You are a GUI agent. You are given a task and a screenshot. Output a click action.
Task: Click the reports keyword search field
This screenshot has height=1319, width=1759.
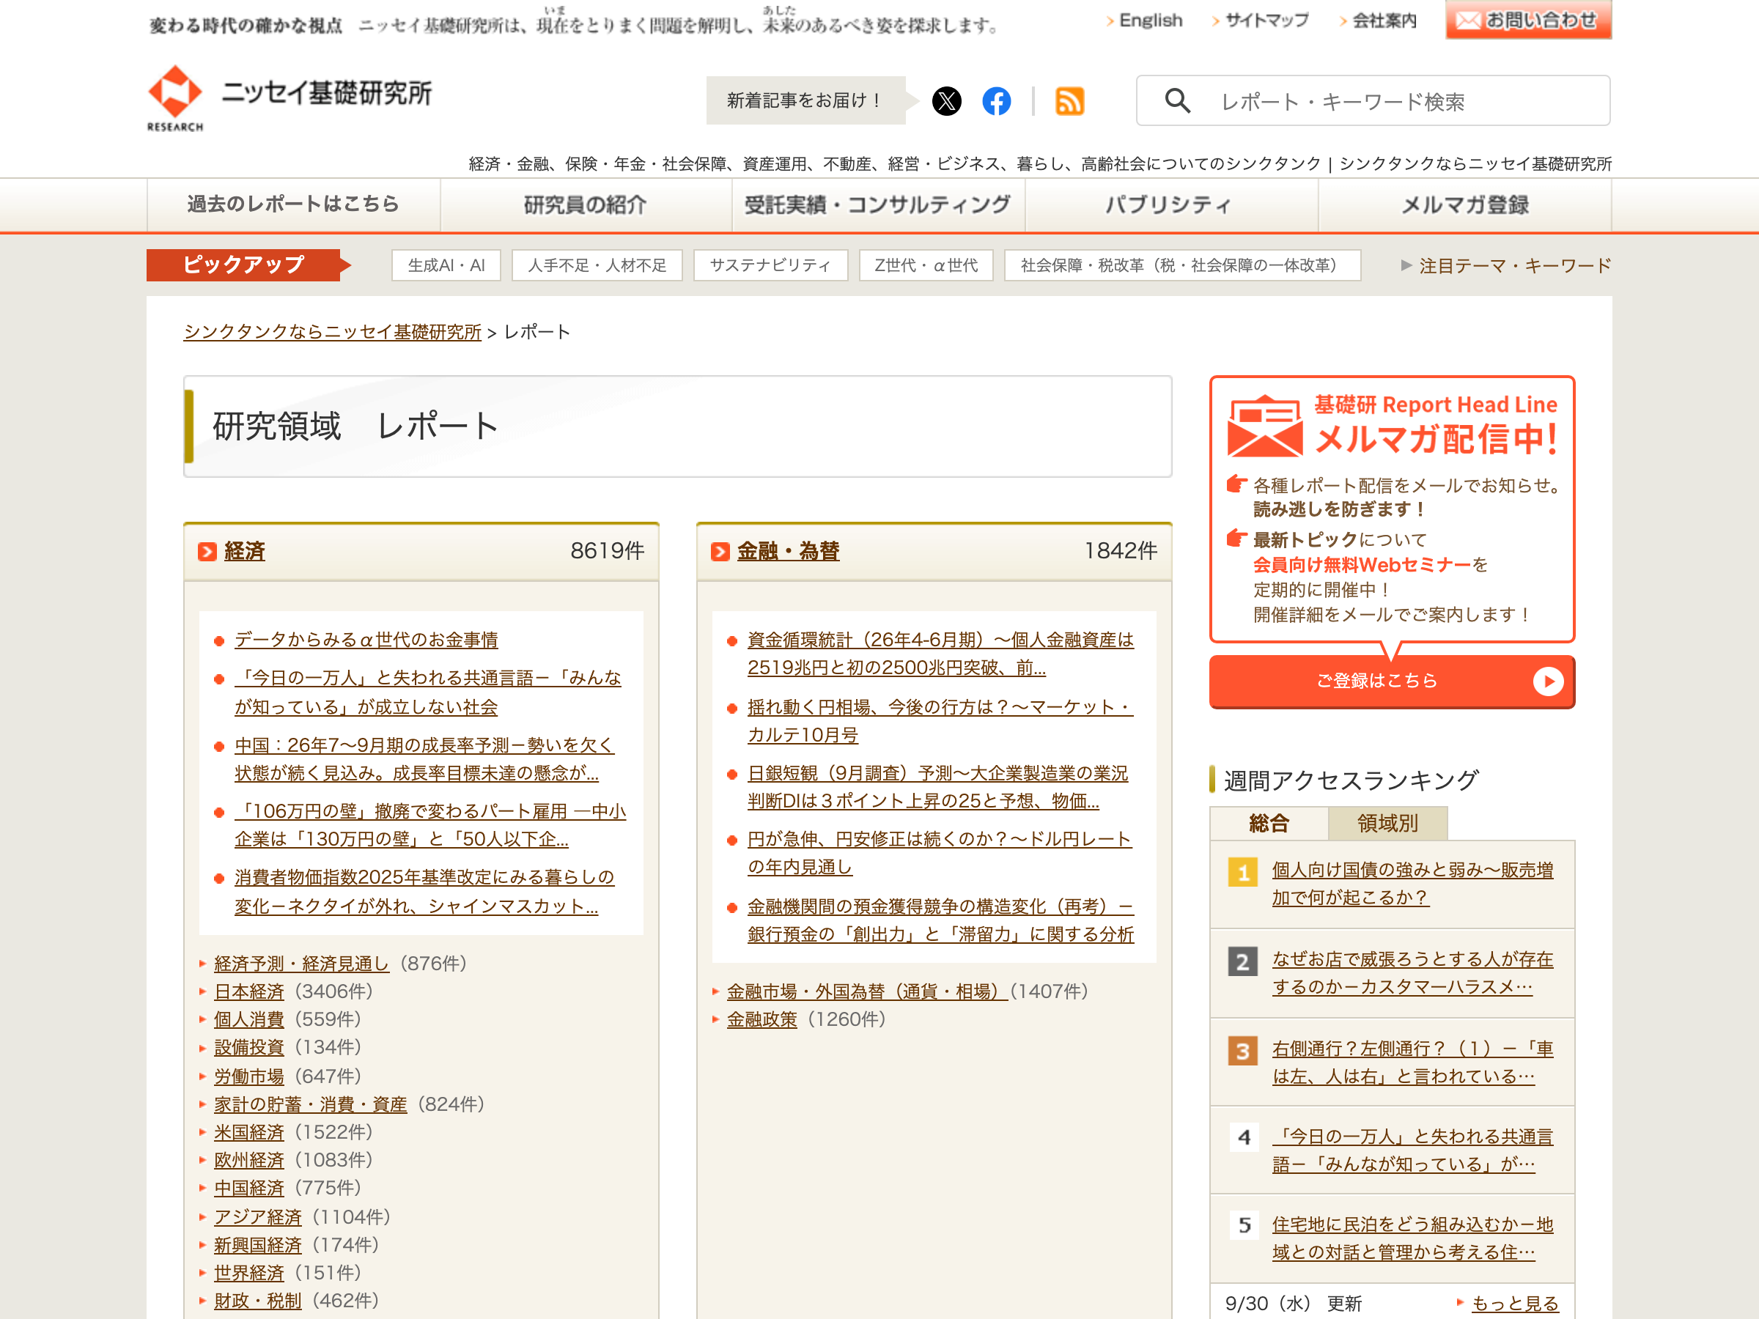click(x=1373, y=101)
